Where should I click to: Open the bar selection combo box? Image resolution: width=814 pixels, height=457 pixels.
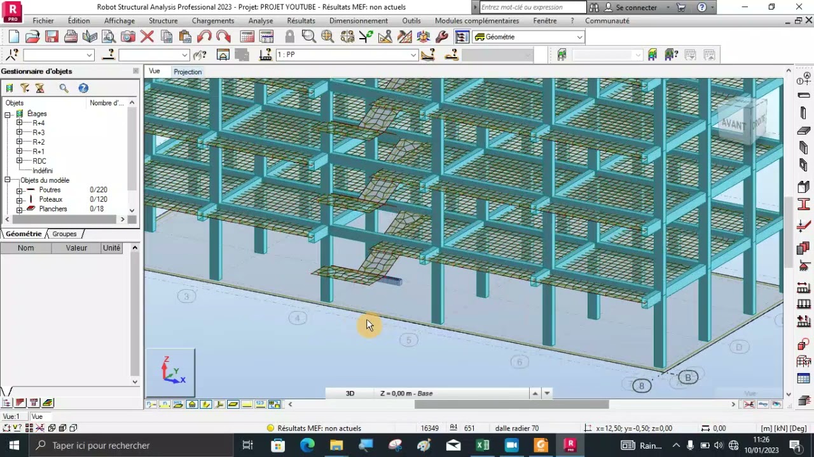[154, 55]
